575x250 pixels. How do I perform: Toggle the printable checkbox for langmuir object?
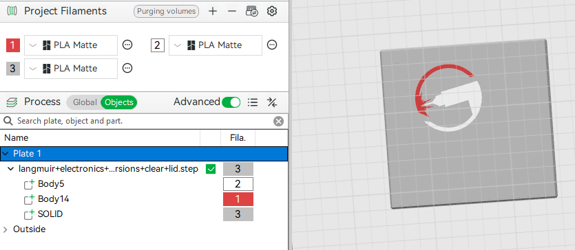tap(211, 169)
